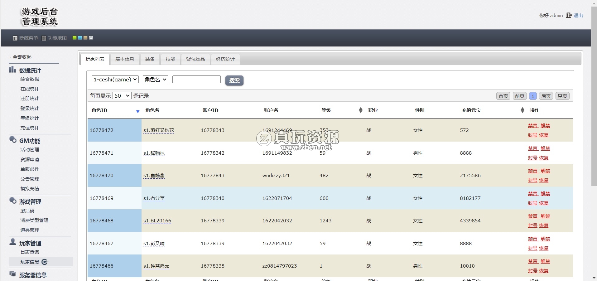Click page number 1 button
The height and width of the screenshot is (281, 597).
click(533, 96)
